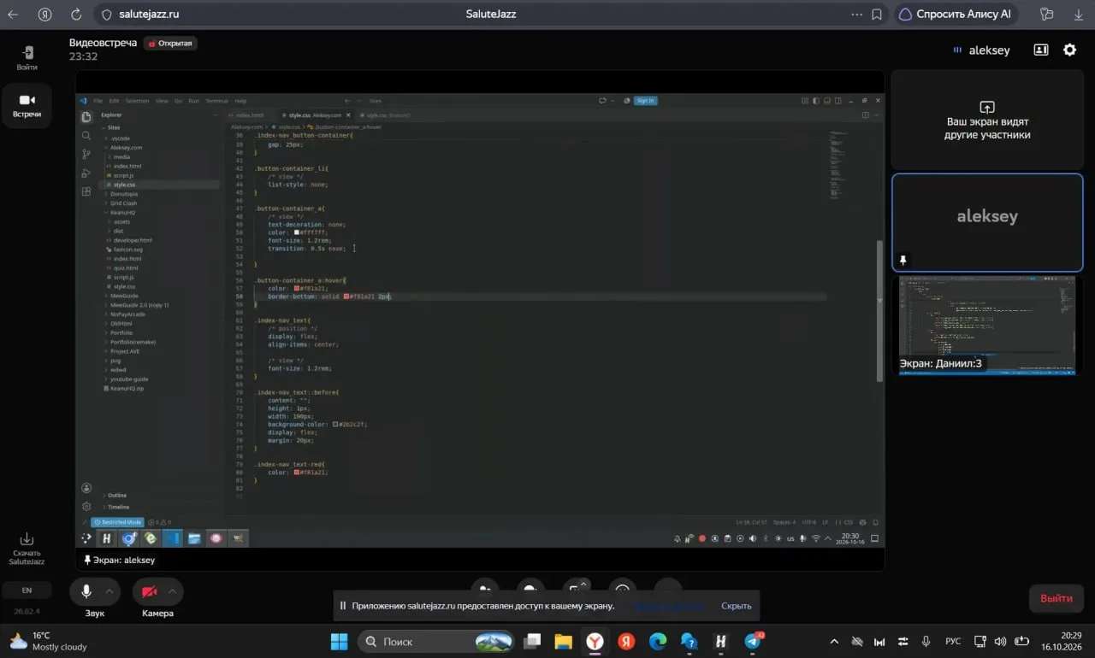Click the #2b2c2f background-color swatch
Viewport: 1095px width, 658px height.
tap(335, 424)
